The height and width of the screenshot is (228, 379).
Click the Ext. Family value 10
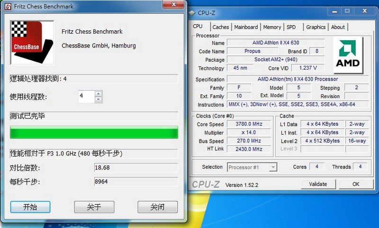[239, 96]
